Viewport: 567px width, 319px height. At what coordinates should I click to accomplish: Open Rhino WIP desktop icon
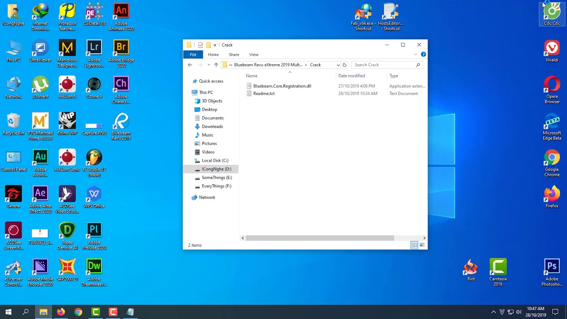(x=67, y=124)
